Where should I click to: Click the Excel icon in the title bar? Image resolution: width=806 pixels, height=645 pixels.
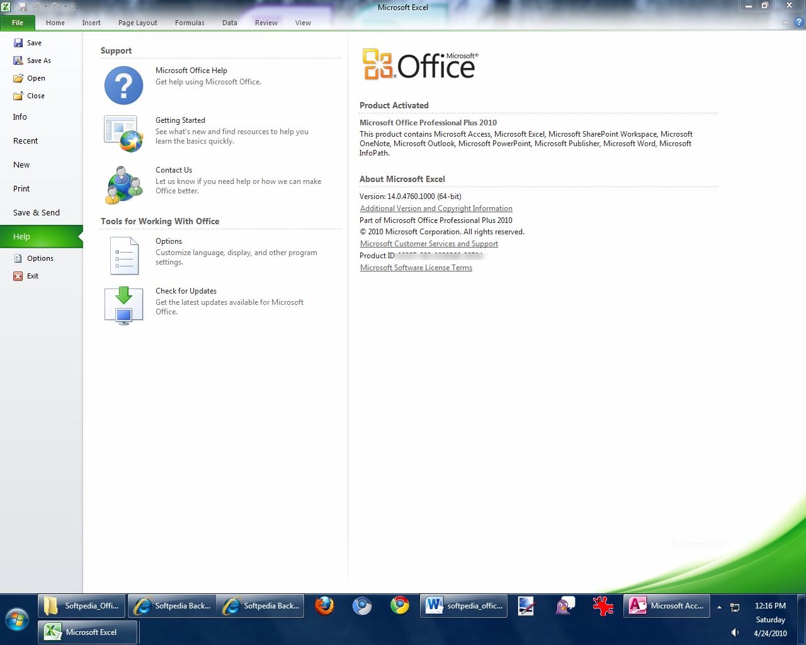[6, 7]
